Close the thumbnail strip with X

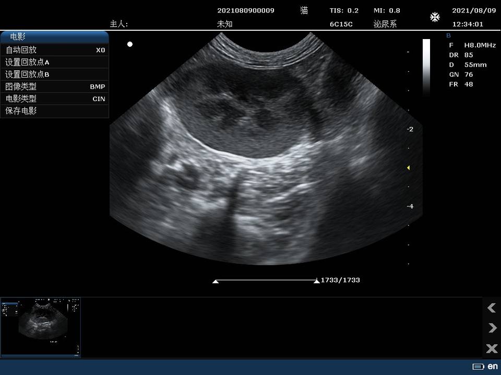pos(492,348)
